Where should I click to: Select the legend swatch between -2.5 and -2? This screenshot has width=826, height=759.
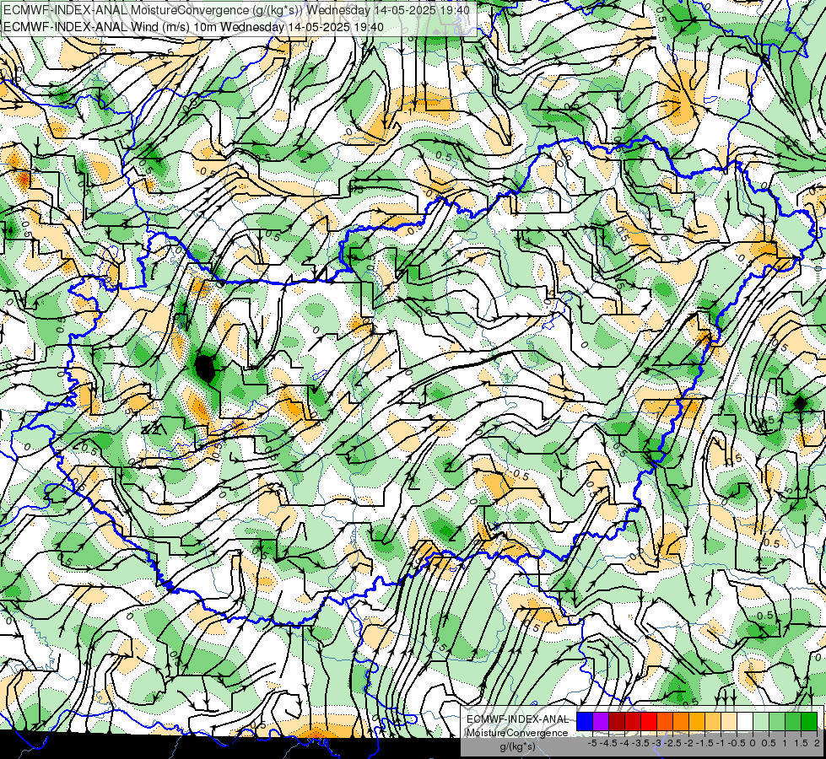(681, 721)
